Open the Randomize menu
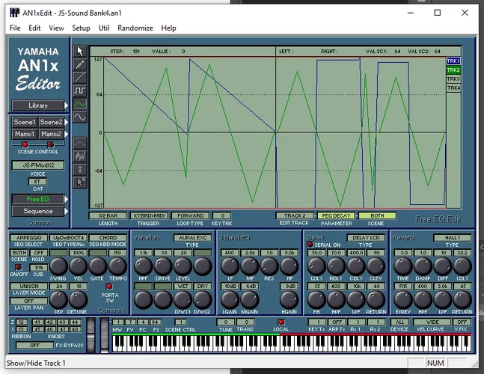 tap(135, 28)
